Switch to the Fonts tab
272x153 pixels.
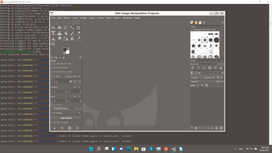[200, 23]
